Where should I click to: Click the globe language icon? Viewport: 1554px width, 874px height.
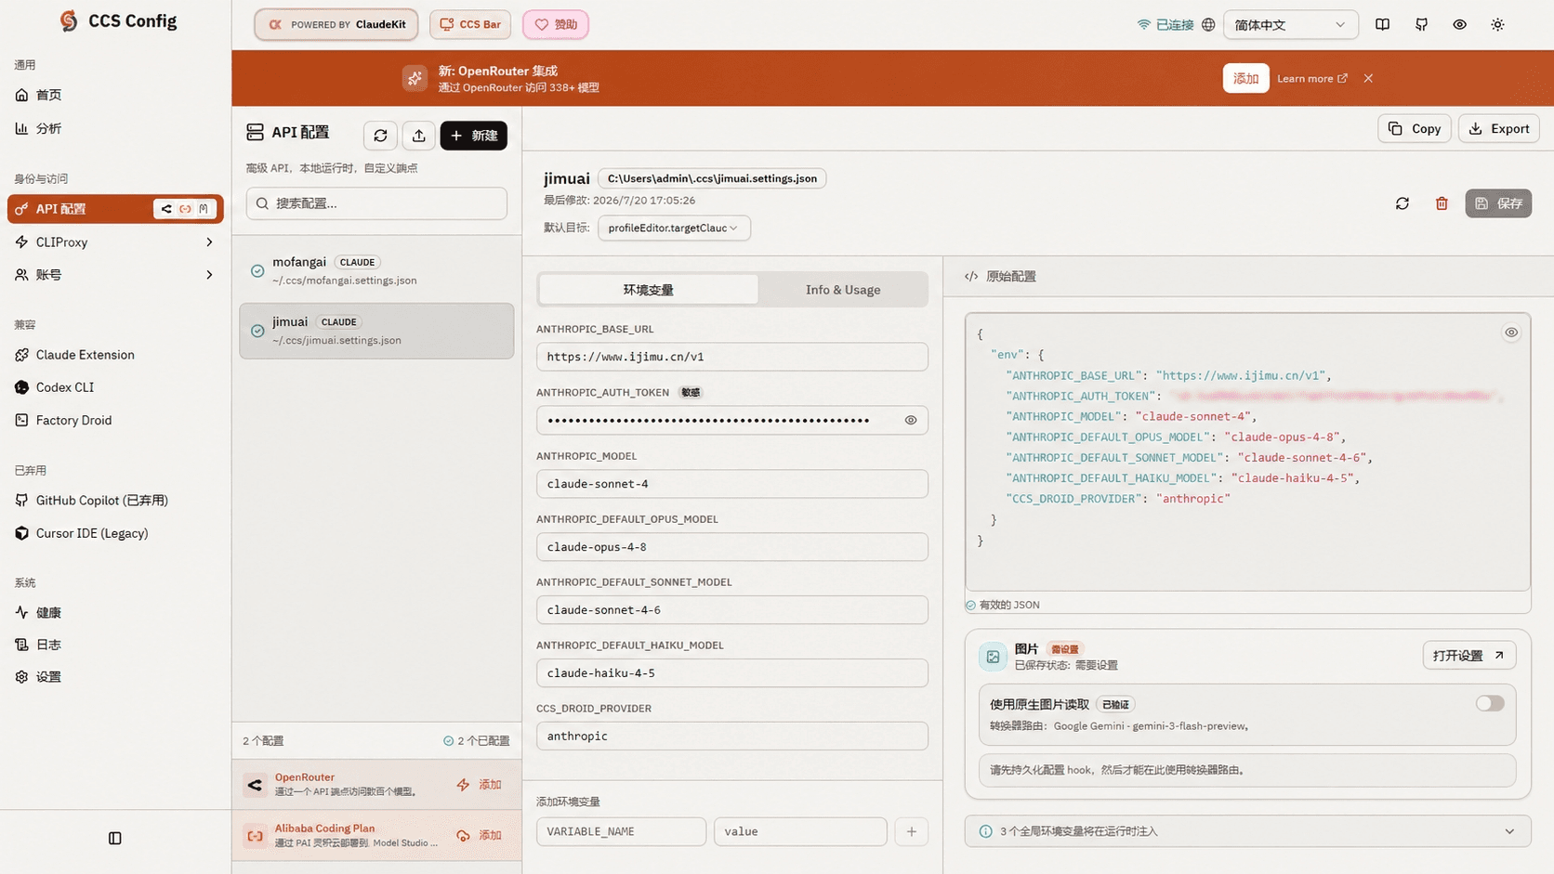coord(1208,24)
